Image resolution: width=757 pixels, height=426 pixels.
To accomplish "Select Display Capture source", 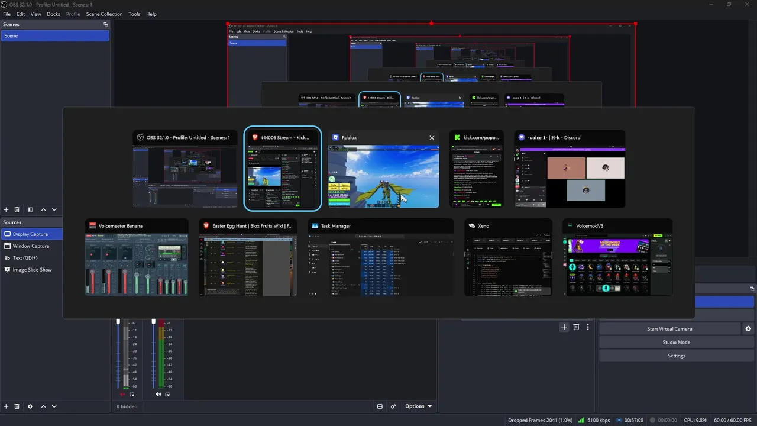I will (x=32, y=234).
